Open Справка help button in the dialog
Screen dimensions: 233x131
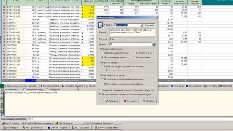click(149, 101)
